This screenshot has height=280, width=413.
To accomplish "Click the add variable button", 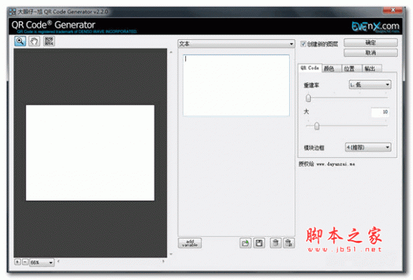I will [190, 243].
